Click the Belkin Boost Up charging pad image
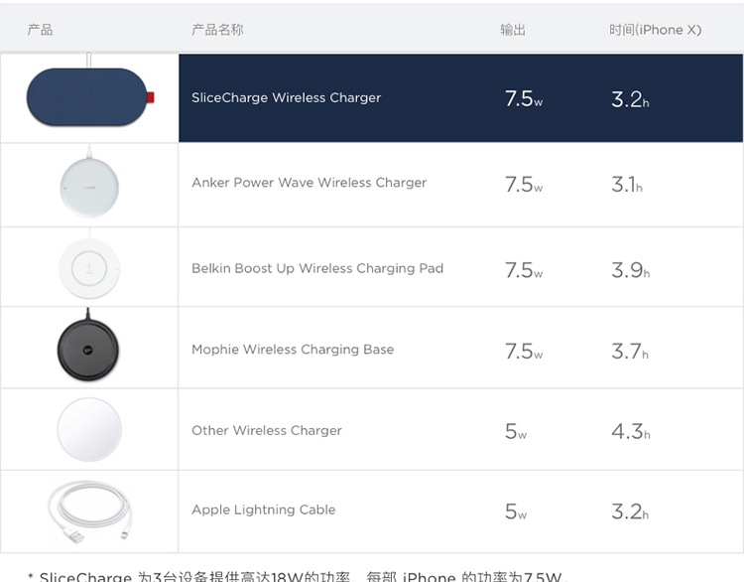744x582 pixels. tap(89, 267)
